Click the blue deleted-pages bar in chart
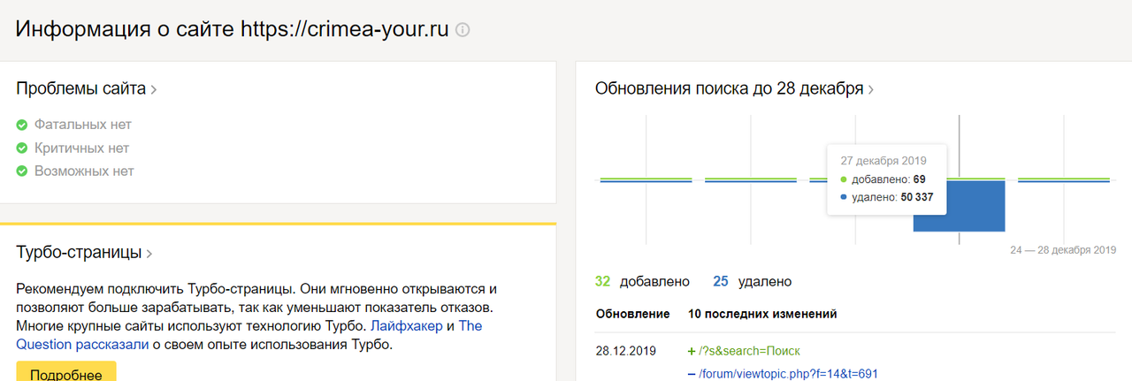Image resolution: width=1132 pixels, height=381 pixels. point(960,206)
